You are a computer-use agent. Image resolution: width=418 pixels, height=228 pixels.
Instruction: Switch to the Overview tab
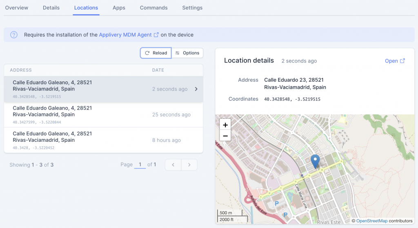point(16,8)
